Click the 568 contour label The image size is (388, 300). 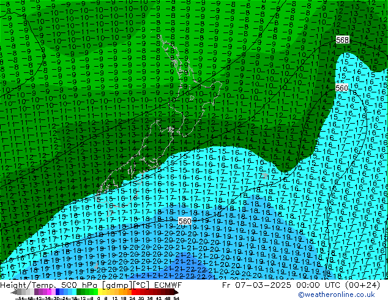[x=343, y=40]
